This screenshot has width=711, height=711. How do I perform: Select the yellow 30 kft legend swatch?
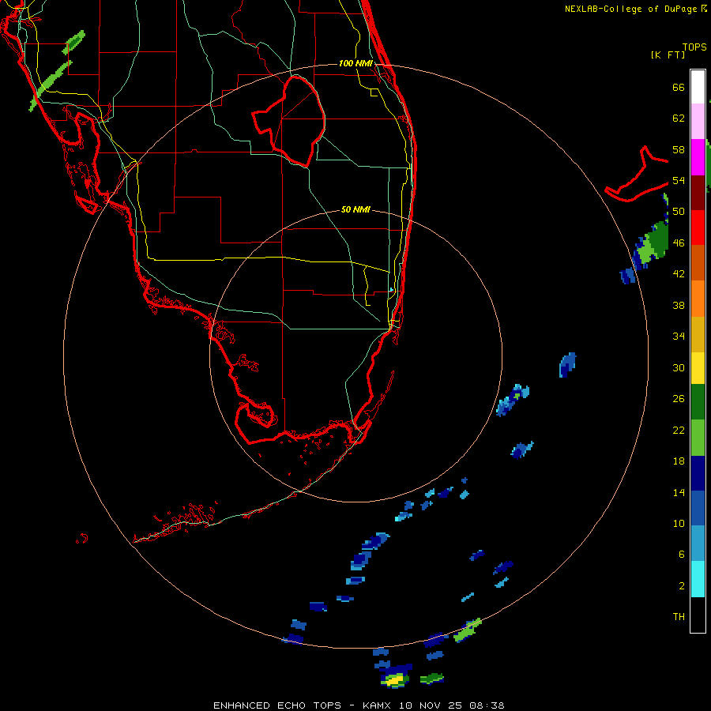click(x=698, y=368)
